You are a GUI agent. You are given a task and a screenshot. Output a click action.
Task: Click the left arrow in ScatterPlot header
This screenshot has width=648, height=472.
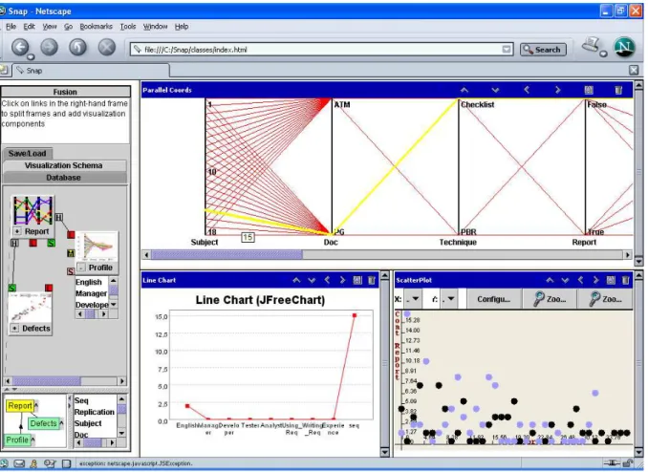580,280
